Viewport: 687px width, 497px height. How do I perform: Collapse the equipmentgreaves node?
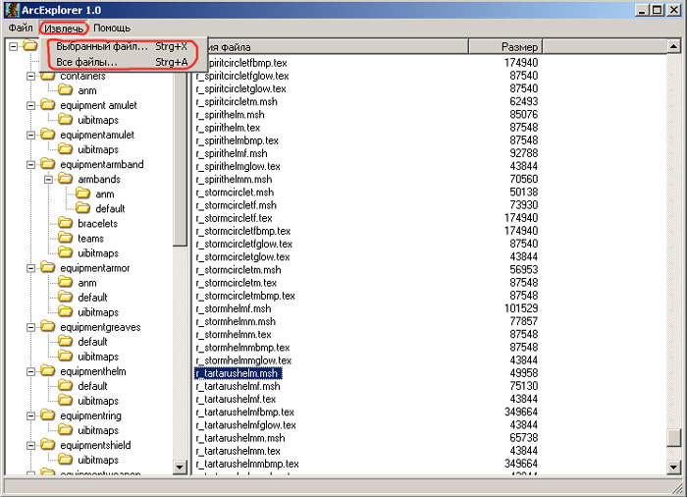(x=30, y=327)
